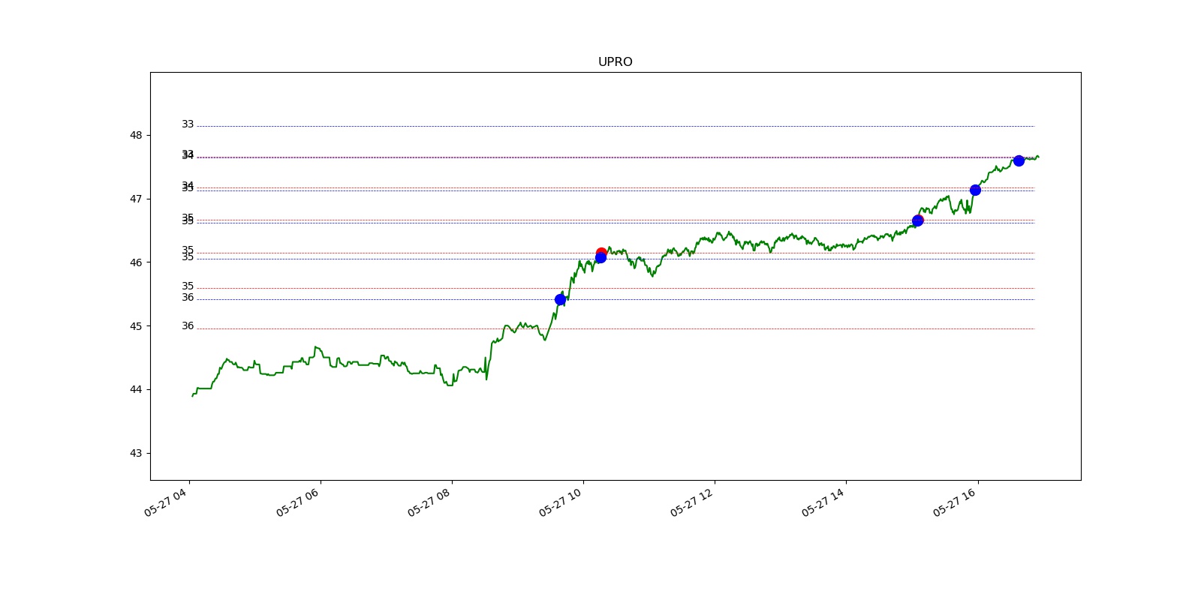Click the x-axis tick label 05-27 14
1201x600 pixels.
pos(822,502)
